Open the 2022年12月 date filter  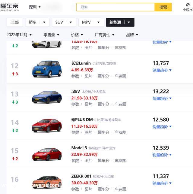19,35
